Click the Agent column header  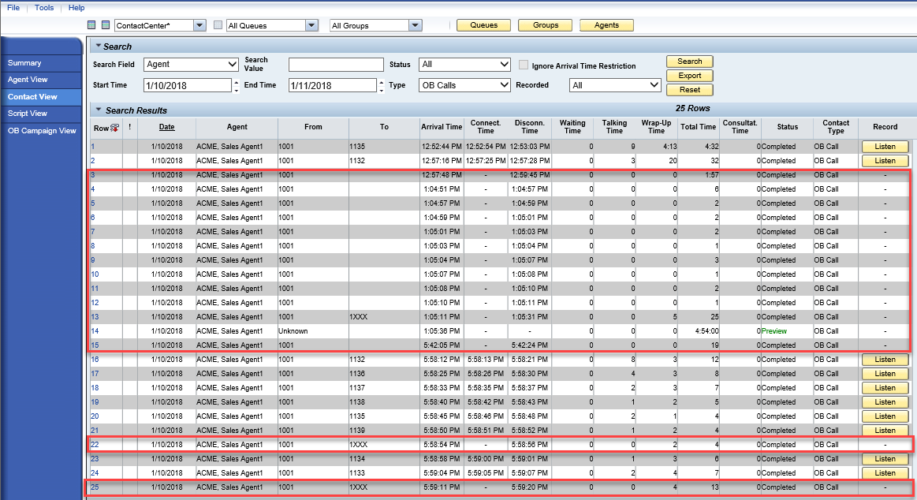237,127
